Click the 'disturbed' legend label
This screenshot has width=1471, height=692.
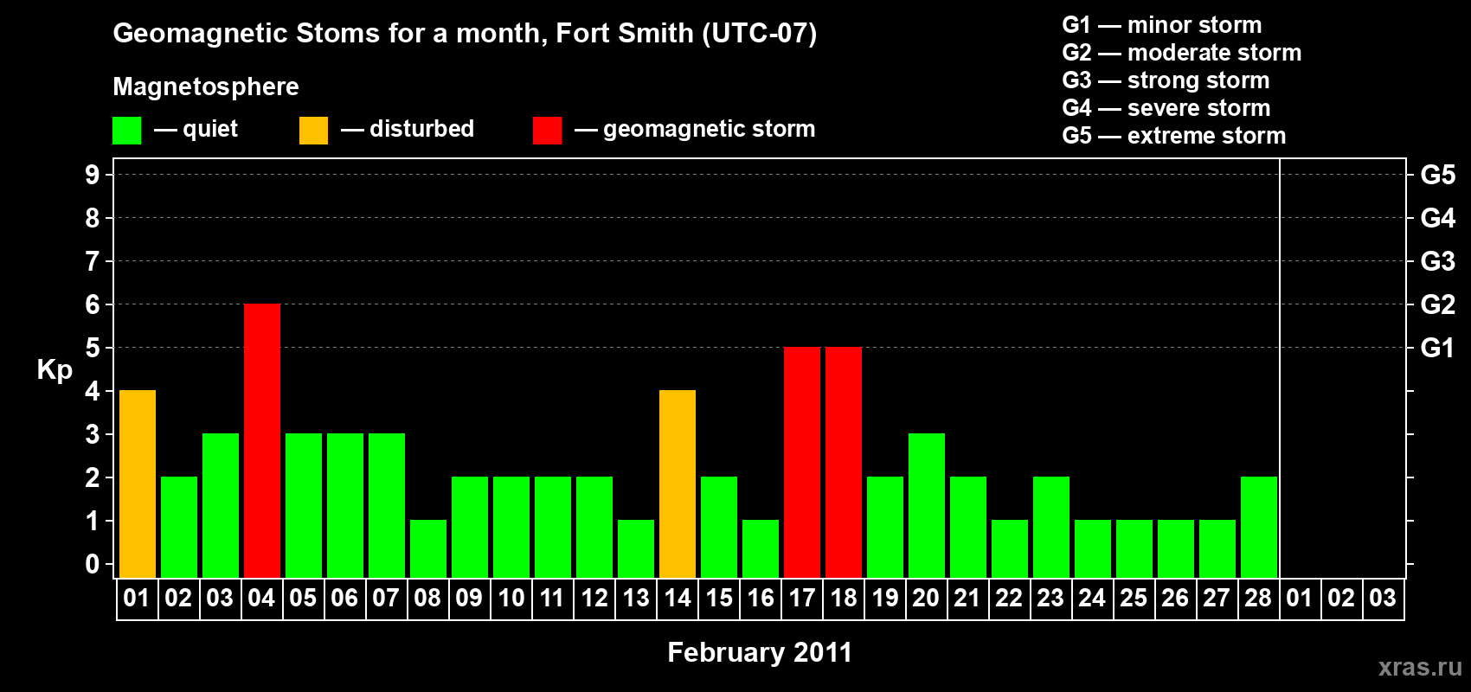[x=421, y=129]
